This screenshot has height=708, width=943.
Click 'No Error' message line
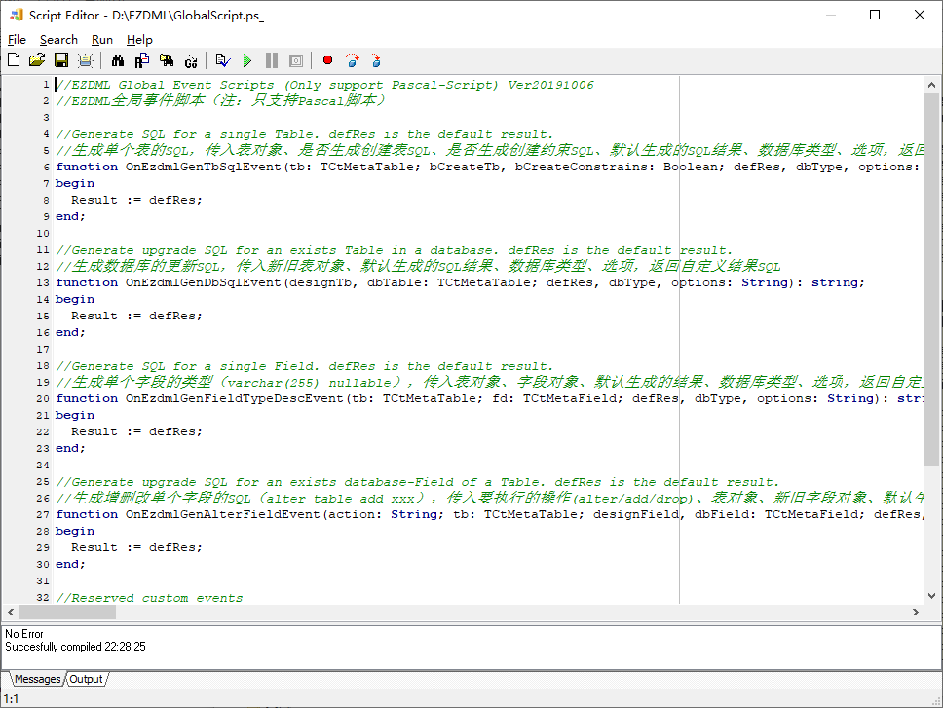click(x=24, y=634)
